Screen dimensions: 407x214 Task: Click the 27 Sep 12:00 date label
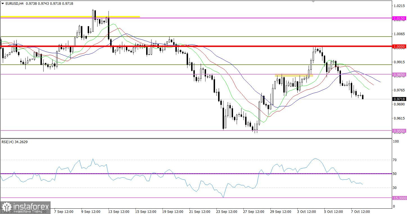(254, 211)
